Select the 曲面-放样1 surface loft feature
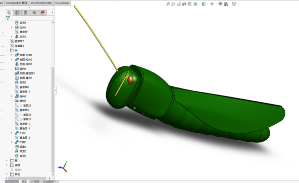Image resolution: width=299 pixels, height=183 pixels. [23, 64]
